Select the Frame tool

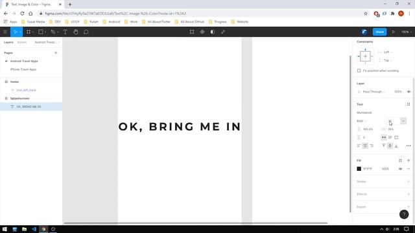pyautogui.click(x=29, y=32)
